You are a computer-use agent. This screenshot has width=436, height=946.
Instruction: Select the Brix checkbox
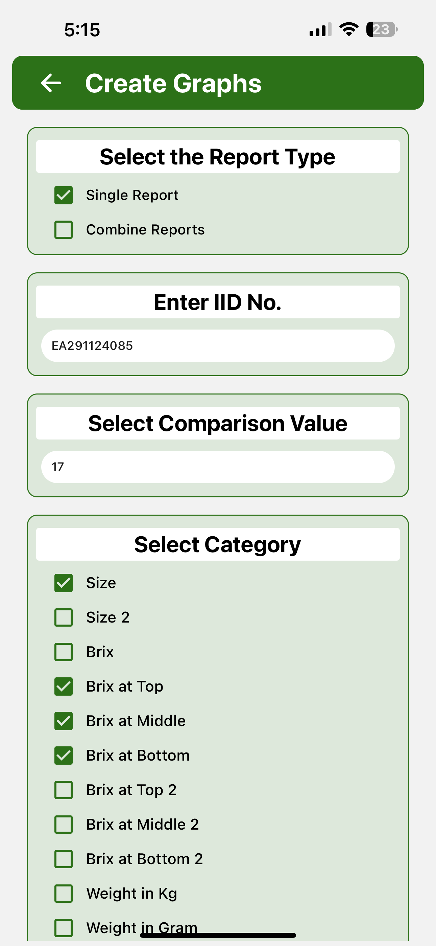pos(64,652)
